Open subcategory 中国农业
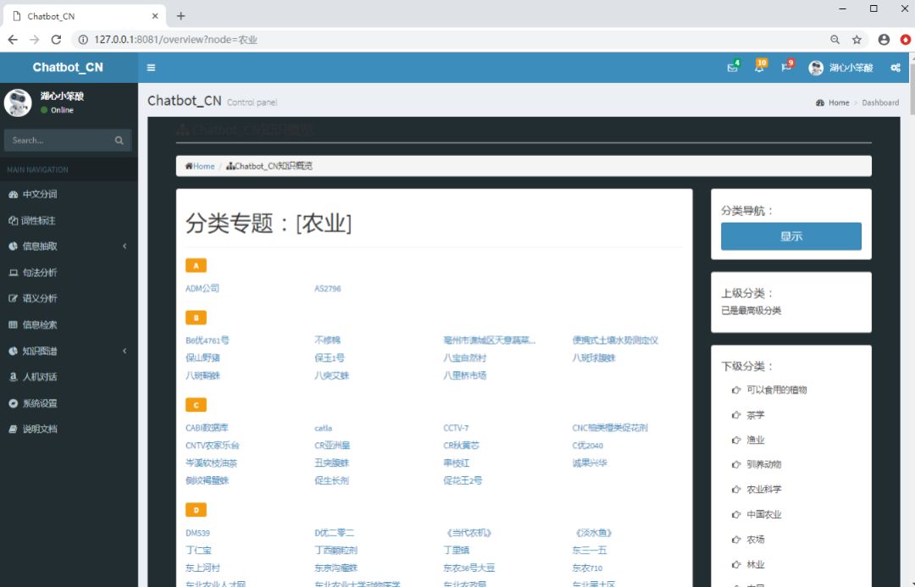This screenshot has width=915, height=587. [763, 515]
